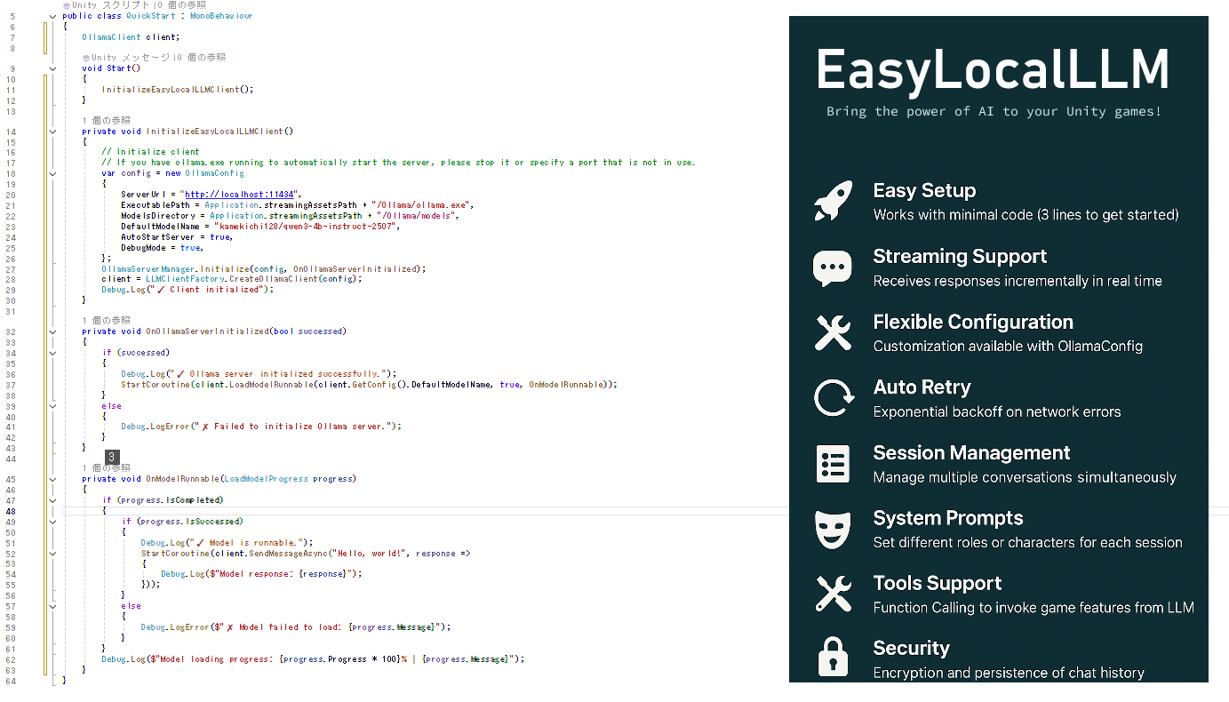Click line number 48 in the gutter

(x=11, y=511)
